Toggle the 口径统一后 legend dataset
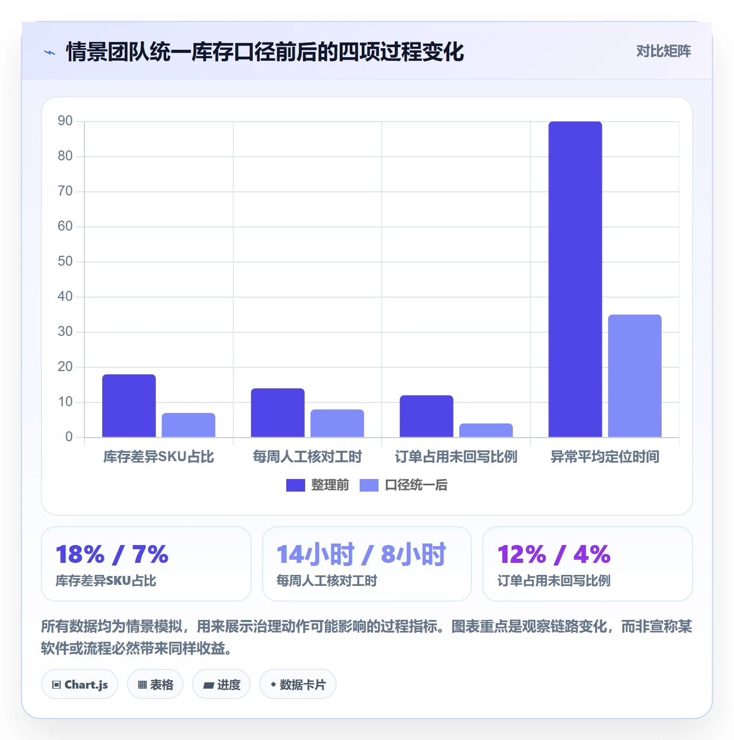This screenshot has width=734, height=740. tap(403, 485)
